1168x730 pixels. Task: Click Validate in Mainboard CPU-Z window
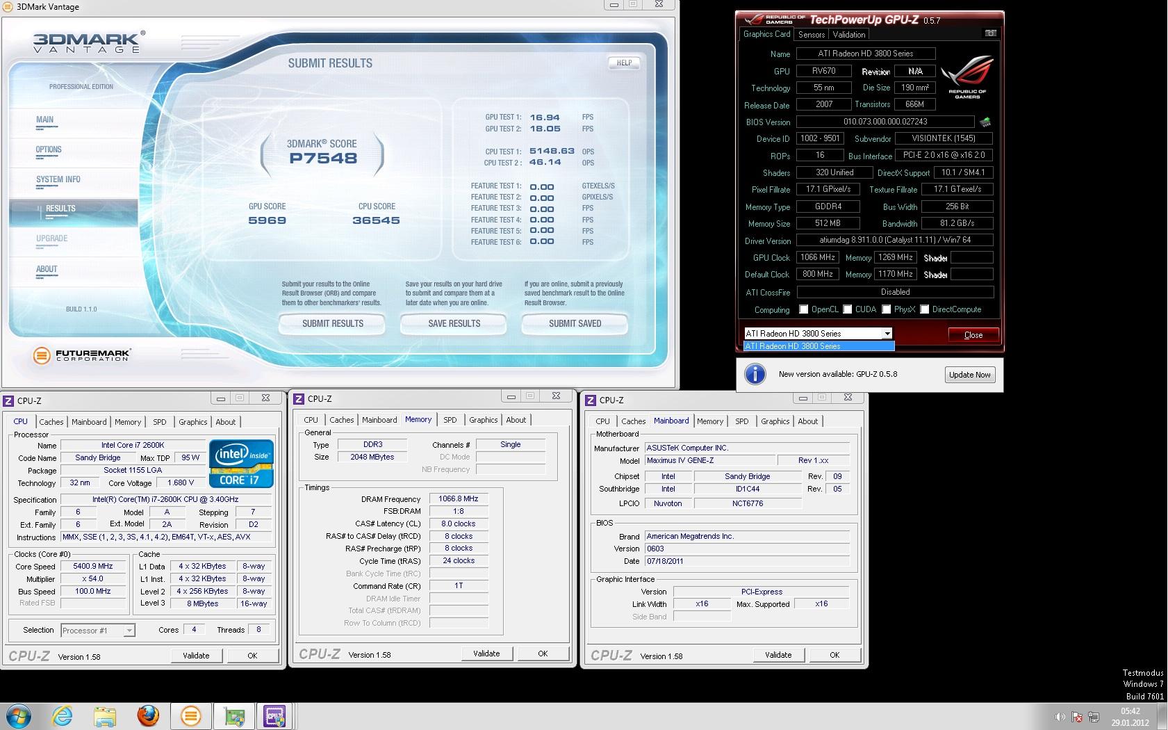click(x=778, y=655)
